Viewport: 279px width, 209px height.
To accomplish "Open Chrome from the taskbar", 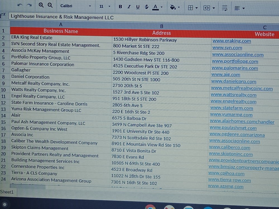I will (x=150, y=207).
